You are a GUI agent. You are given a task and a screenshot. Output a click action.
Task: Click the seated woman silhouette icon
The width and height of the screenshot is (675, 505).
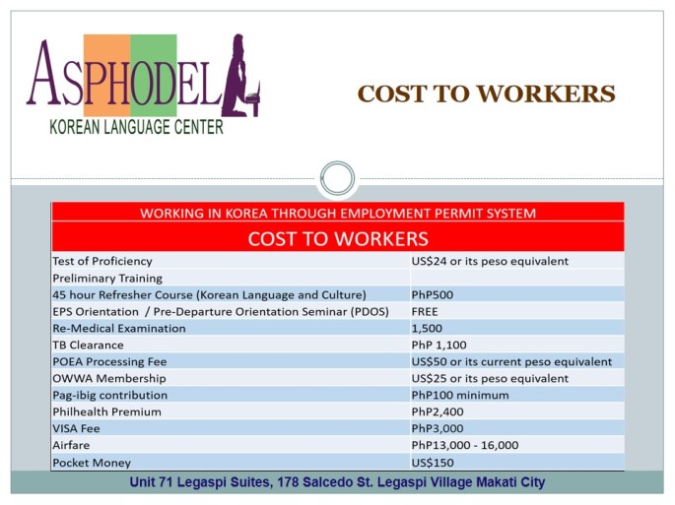[x=239, y=77]
